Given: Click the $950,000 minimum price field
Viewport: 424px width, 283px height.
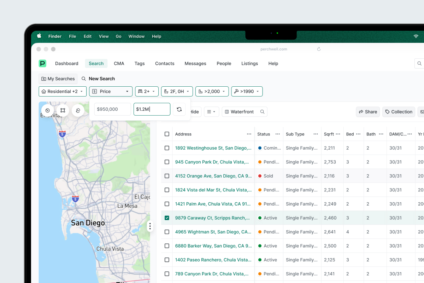Looking at the screenshot, I should pyautogui.click(x=112, y=109).
